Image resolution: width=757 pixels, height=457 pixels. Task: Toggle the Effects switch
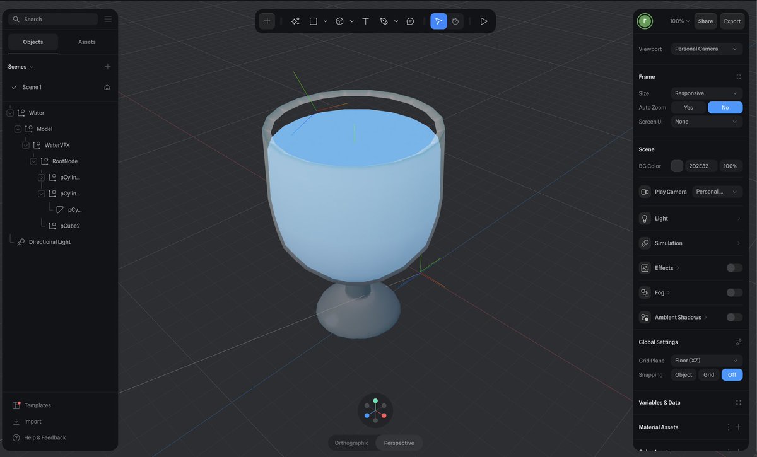(734, 268)
